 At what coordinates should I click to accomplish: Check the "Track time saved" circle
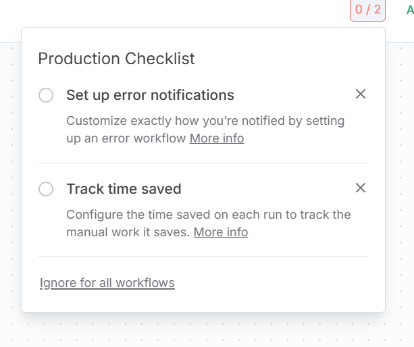pyautogui.click(x=46, y=189)
